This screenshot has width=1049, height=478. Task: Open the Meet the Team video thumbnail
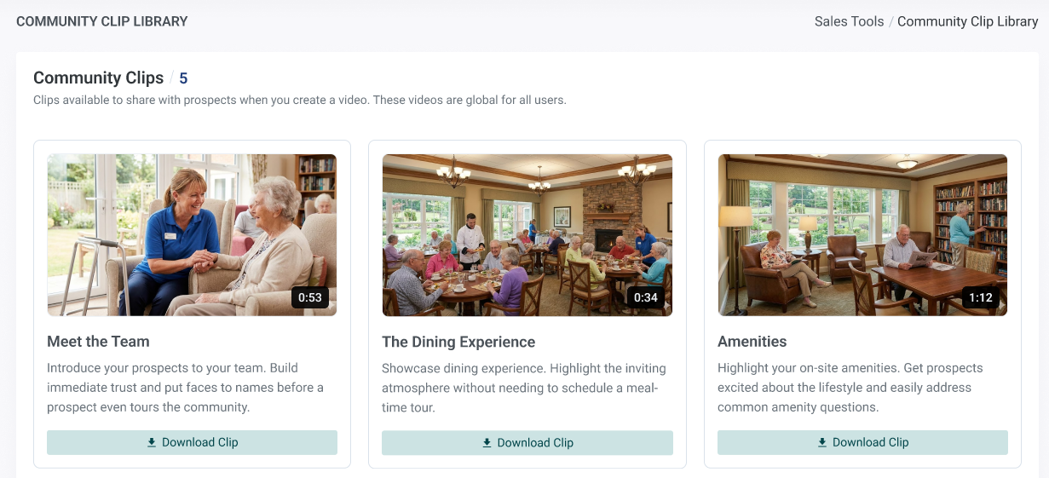pos(192,235)
